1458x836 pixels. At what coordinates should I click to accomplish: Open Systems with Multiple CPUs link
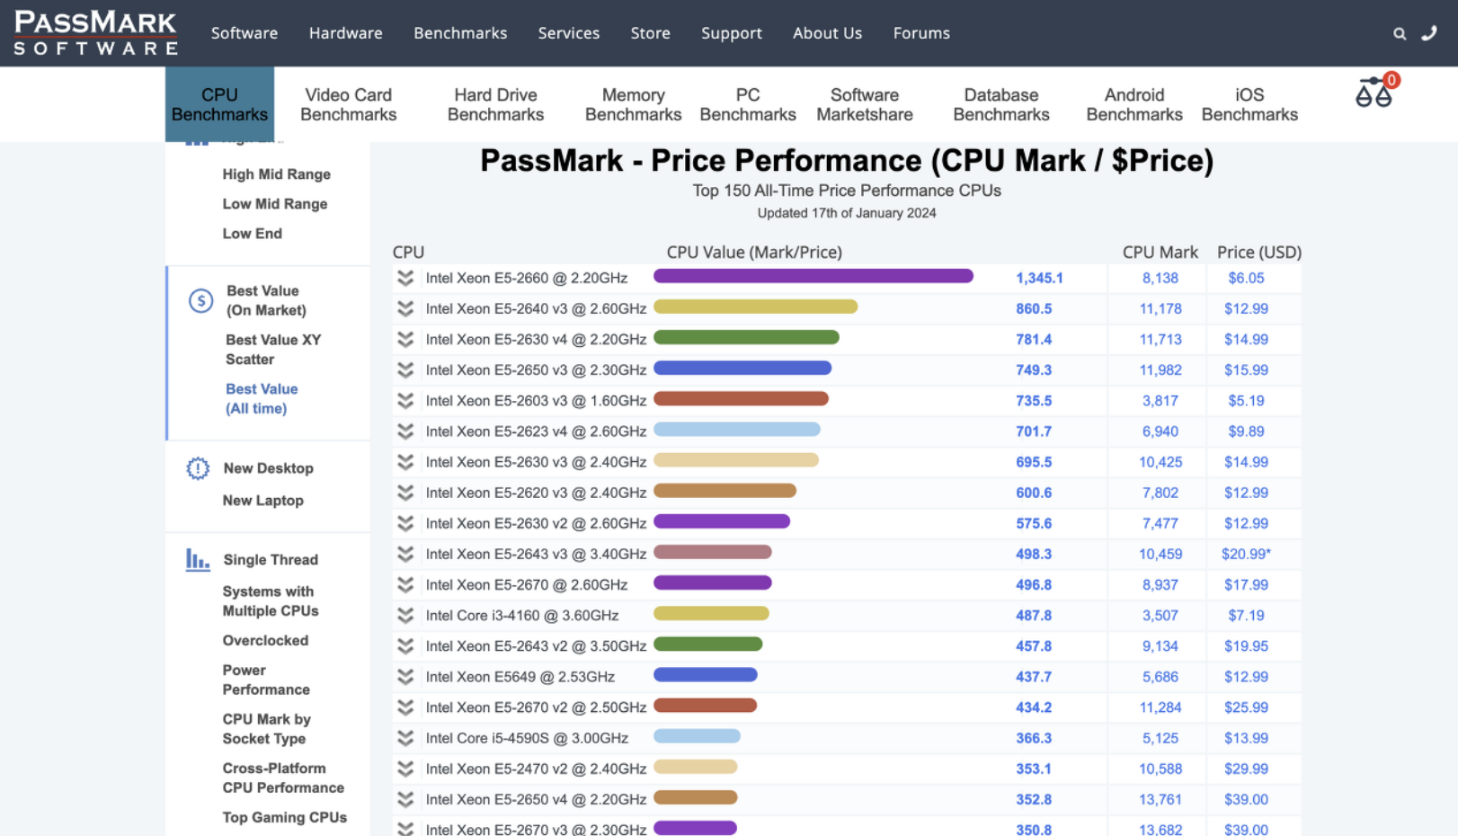[271, 601]
